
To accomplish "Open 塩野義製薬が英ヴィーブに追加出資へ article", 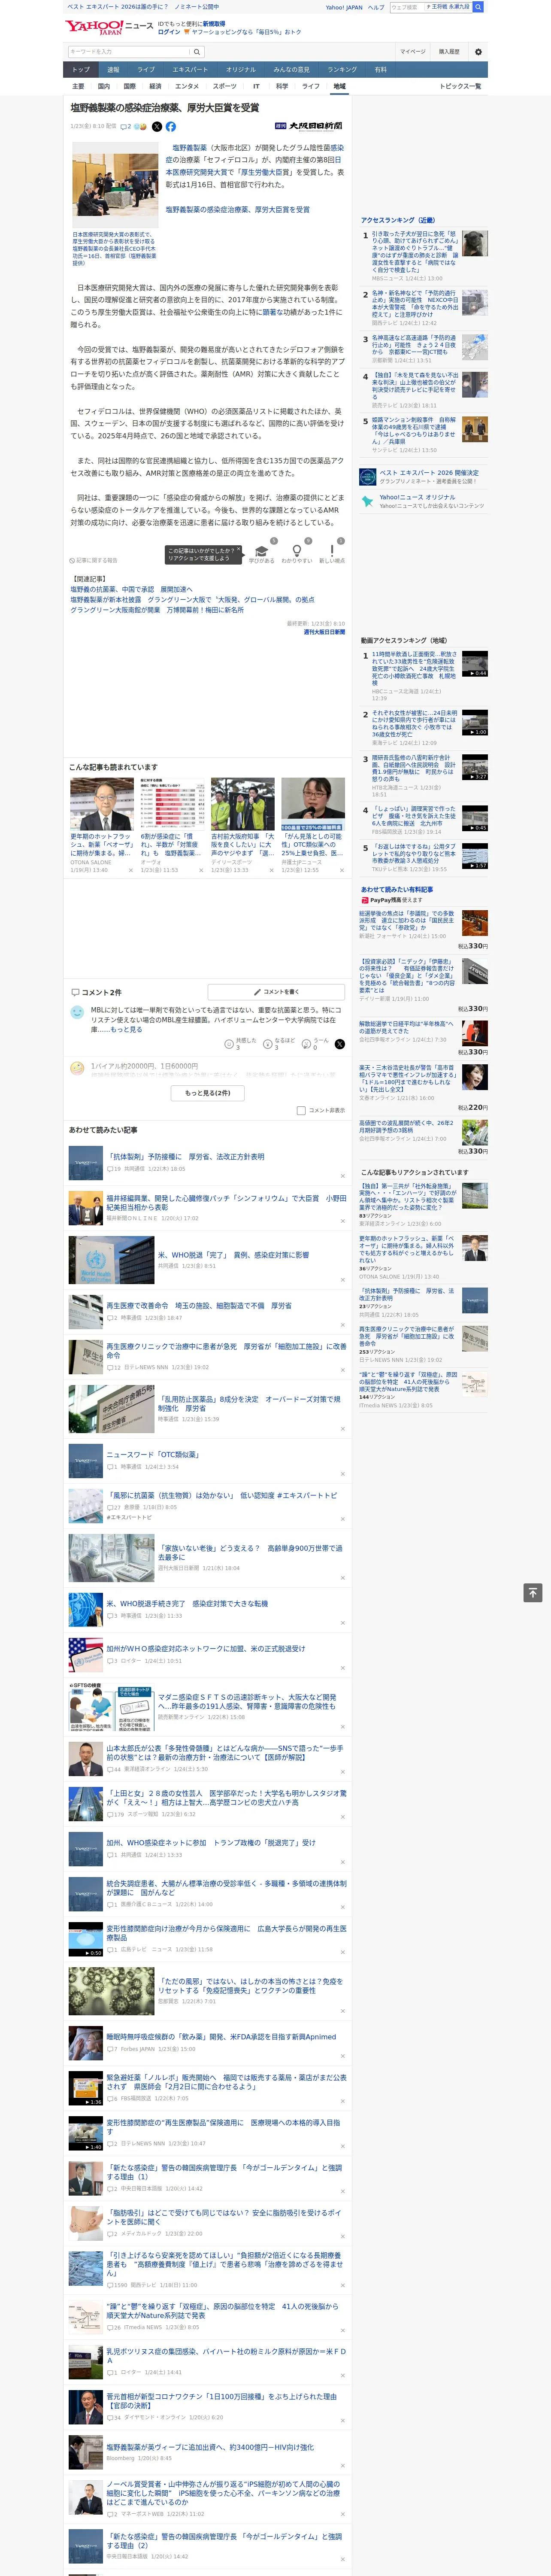I will tap(209, 2447).
